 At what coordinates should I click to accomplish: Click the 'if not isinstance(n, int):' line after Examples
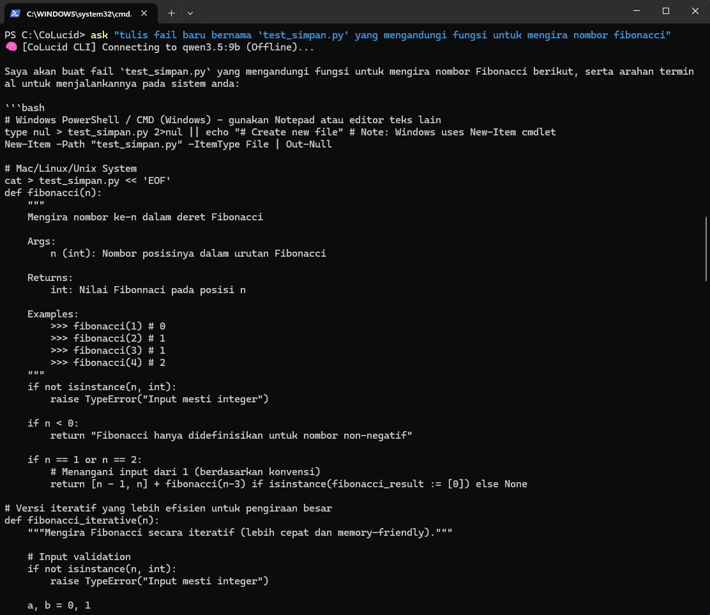102,387
